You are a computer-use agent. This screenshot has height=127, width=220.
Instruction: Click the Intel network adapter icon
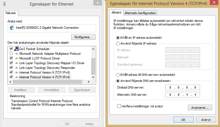12,28
